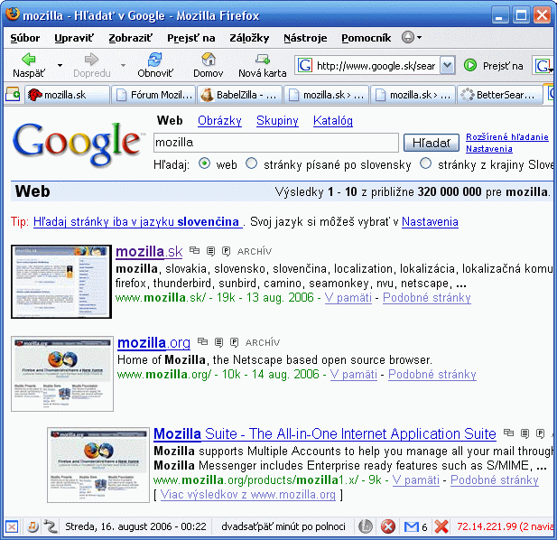Click the Google favicon in the address bar

tap(304, 65)
